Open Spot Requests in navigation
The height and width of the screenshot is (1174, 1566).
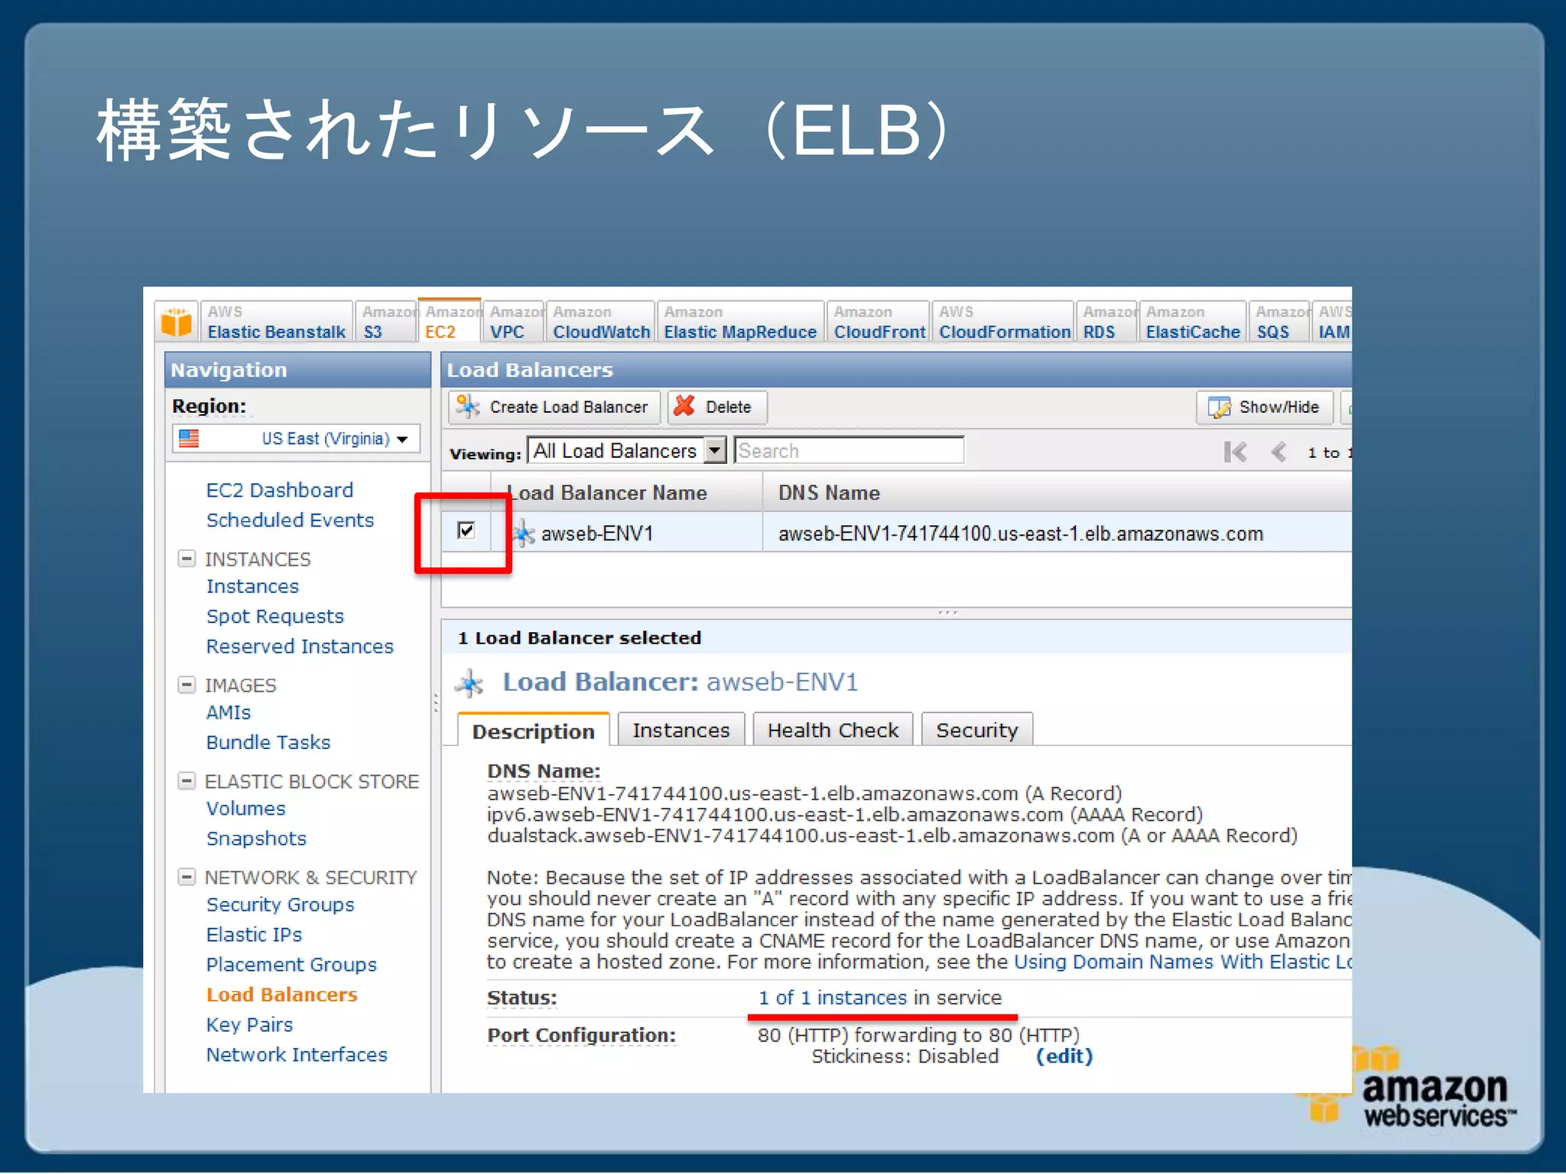[275, 616]
